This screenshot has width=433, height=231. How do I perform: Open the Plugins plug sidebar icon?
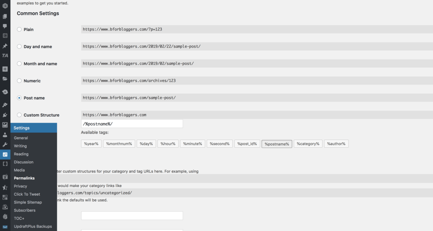click(x=5, y=115)
